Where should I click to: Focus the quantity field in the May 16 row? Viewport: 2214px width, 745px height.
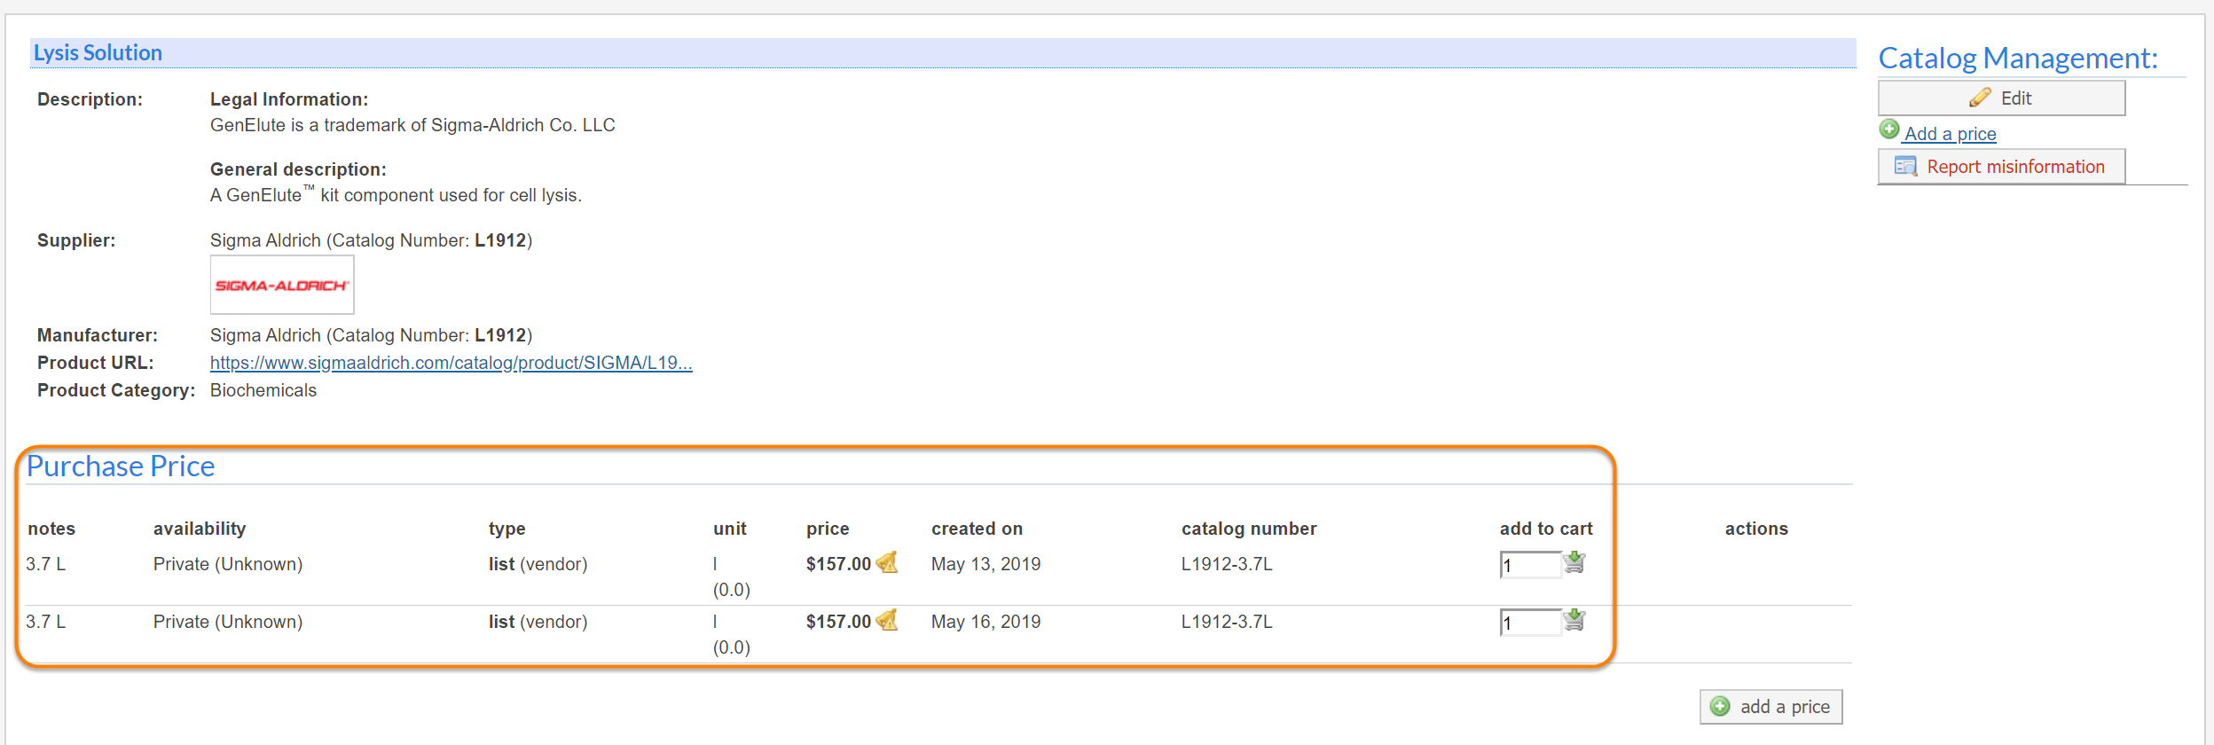[1529, 623]
